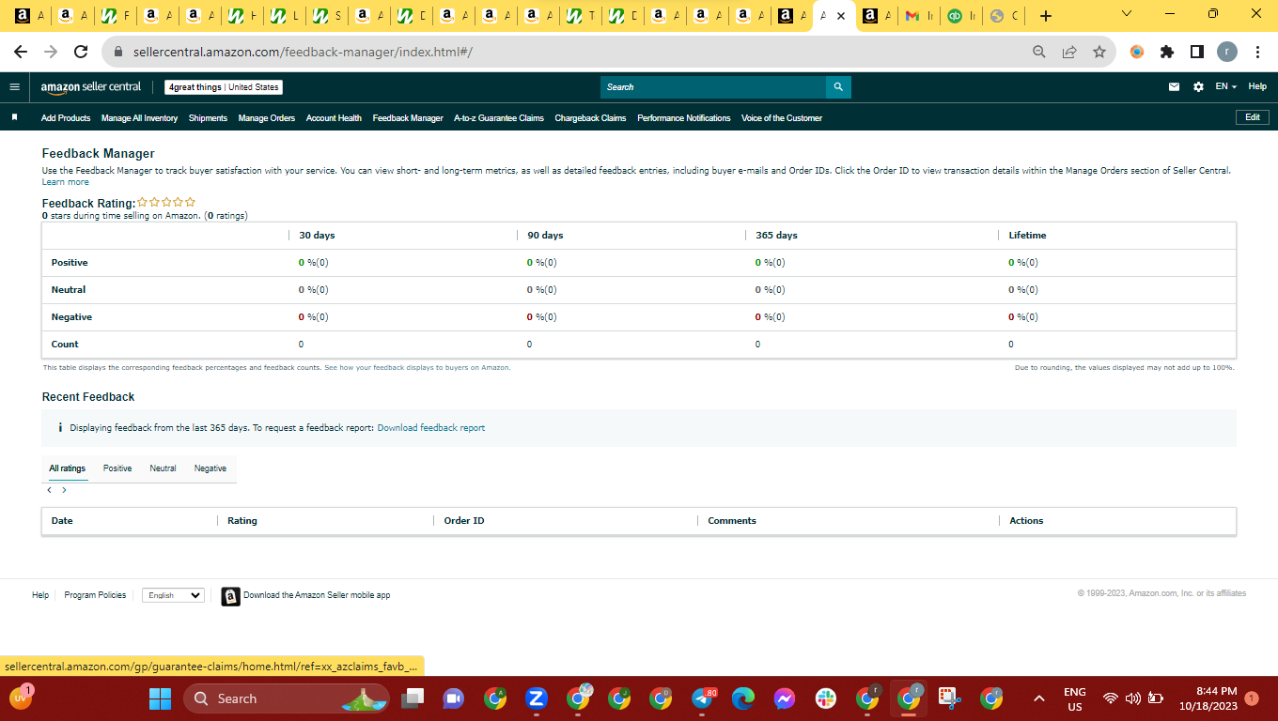Open the Chrome extensions puzzle icon
This screenshot has height=721, width=1278.
1167,53
